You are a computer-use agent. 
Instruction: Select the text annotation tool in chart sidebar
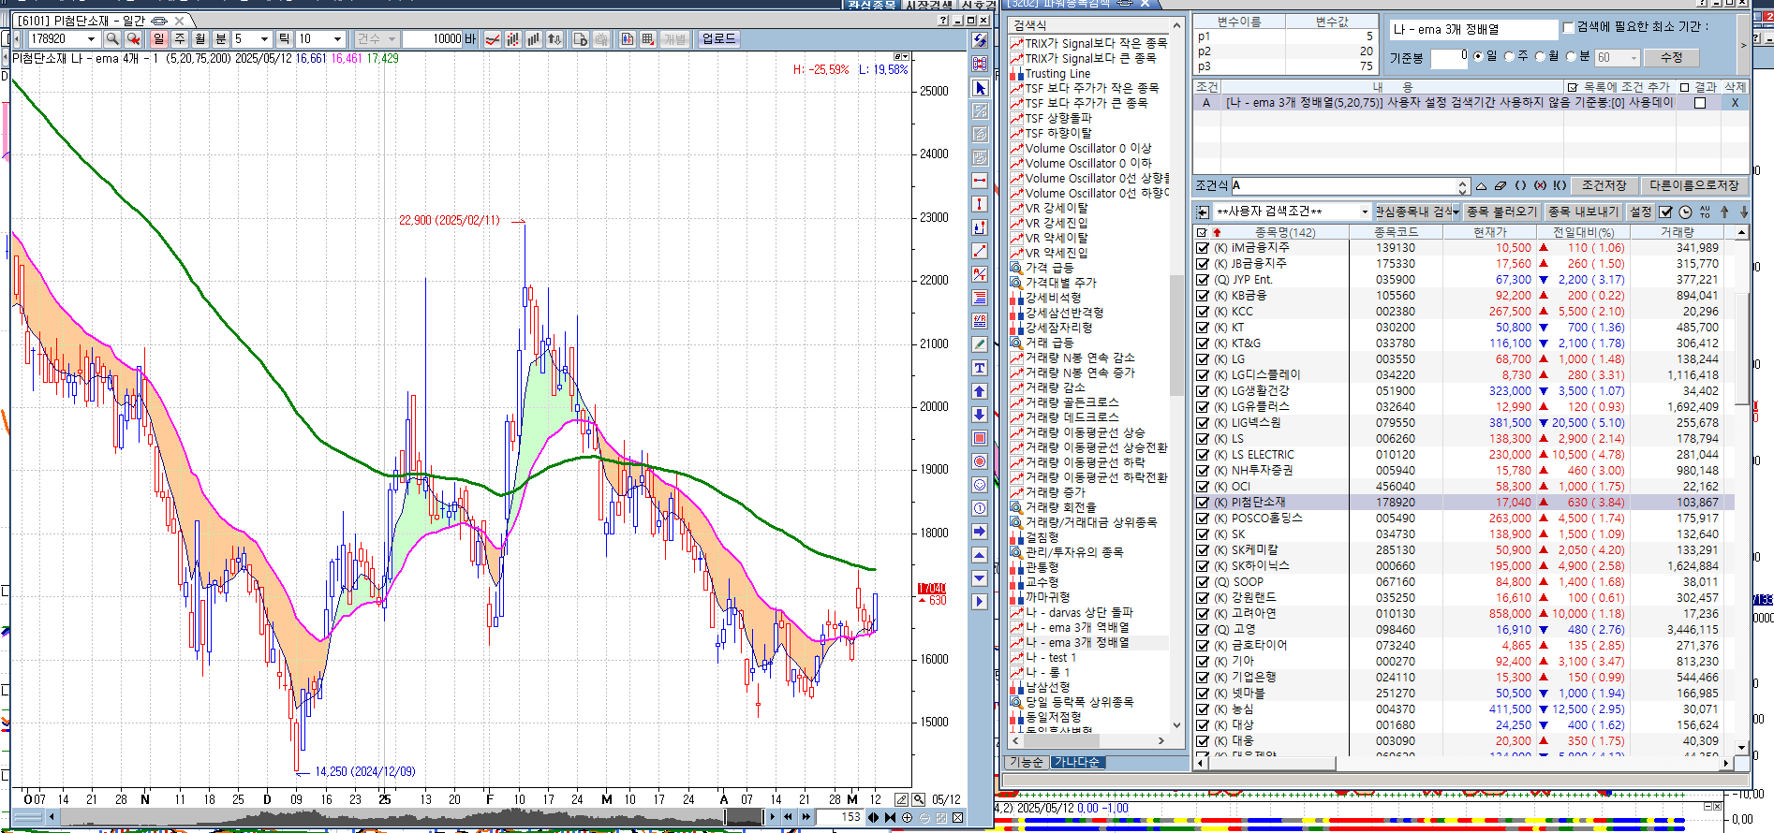coord(980,368)
